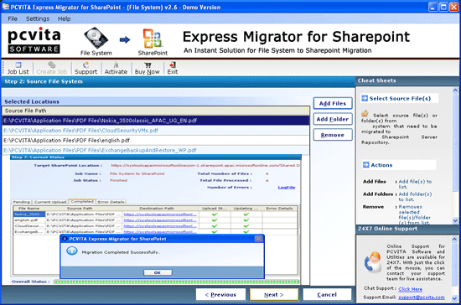Viewport: 461px width, 305px height.
Task: Open the Job List toolbar icon
Action: [x=18, y=65]
